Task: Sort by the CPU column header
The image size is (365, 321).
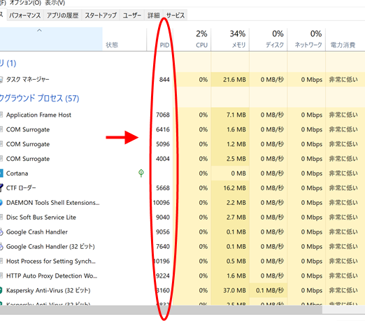Action: point(192,39)
